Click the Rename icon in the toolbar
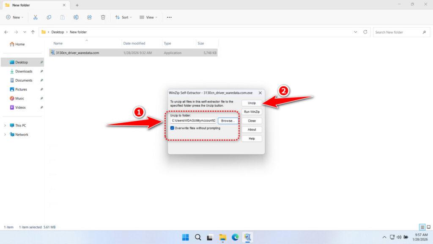433x244 pixels. click(76, 17)
